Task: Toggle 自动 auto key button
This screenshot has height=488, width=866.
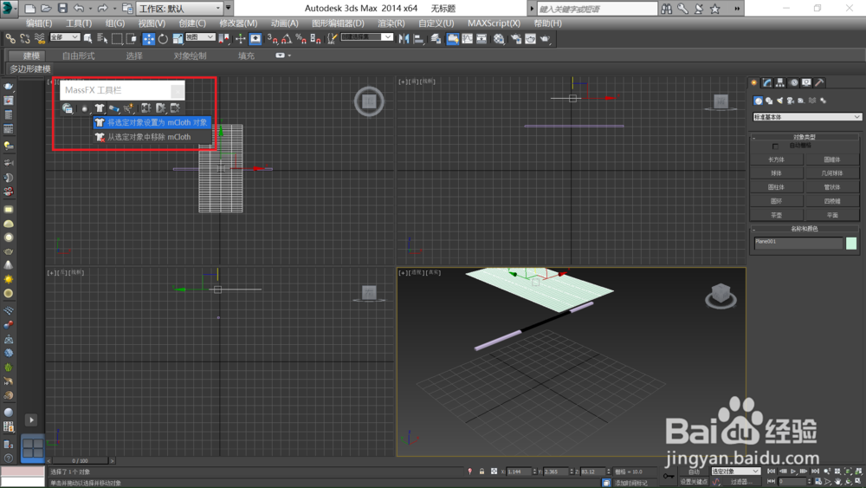Action: [x=694, y=472]
